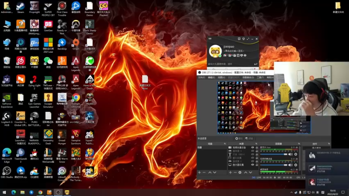The image size is (349, 196).
Task: Move the scene down with the down arrow
Action: click(x=215, y=172)
